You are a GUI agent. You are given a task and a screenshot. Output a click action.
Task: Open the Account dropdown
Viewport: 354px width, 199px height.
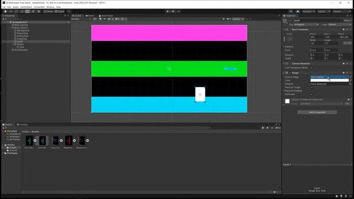pyautogui.click(x=309, y=11)
